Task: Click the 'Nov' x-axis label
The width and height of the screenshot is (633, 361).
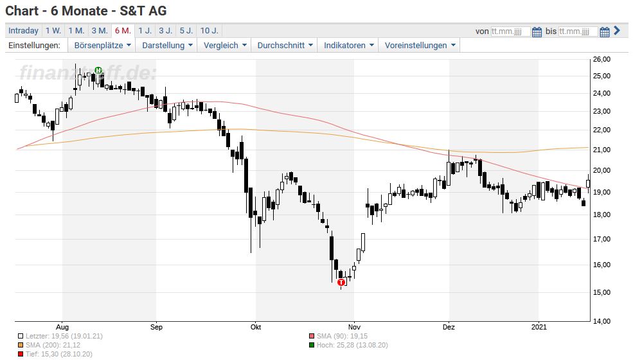Action: point(354,327)
